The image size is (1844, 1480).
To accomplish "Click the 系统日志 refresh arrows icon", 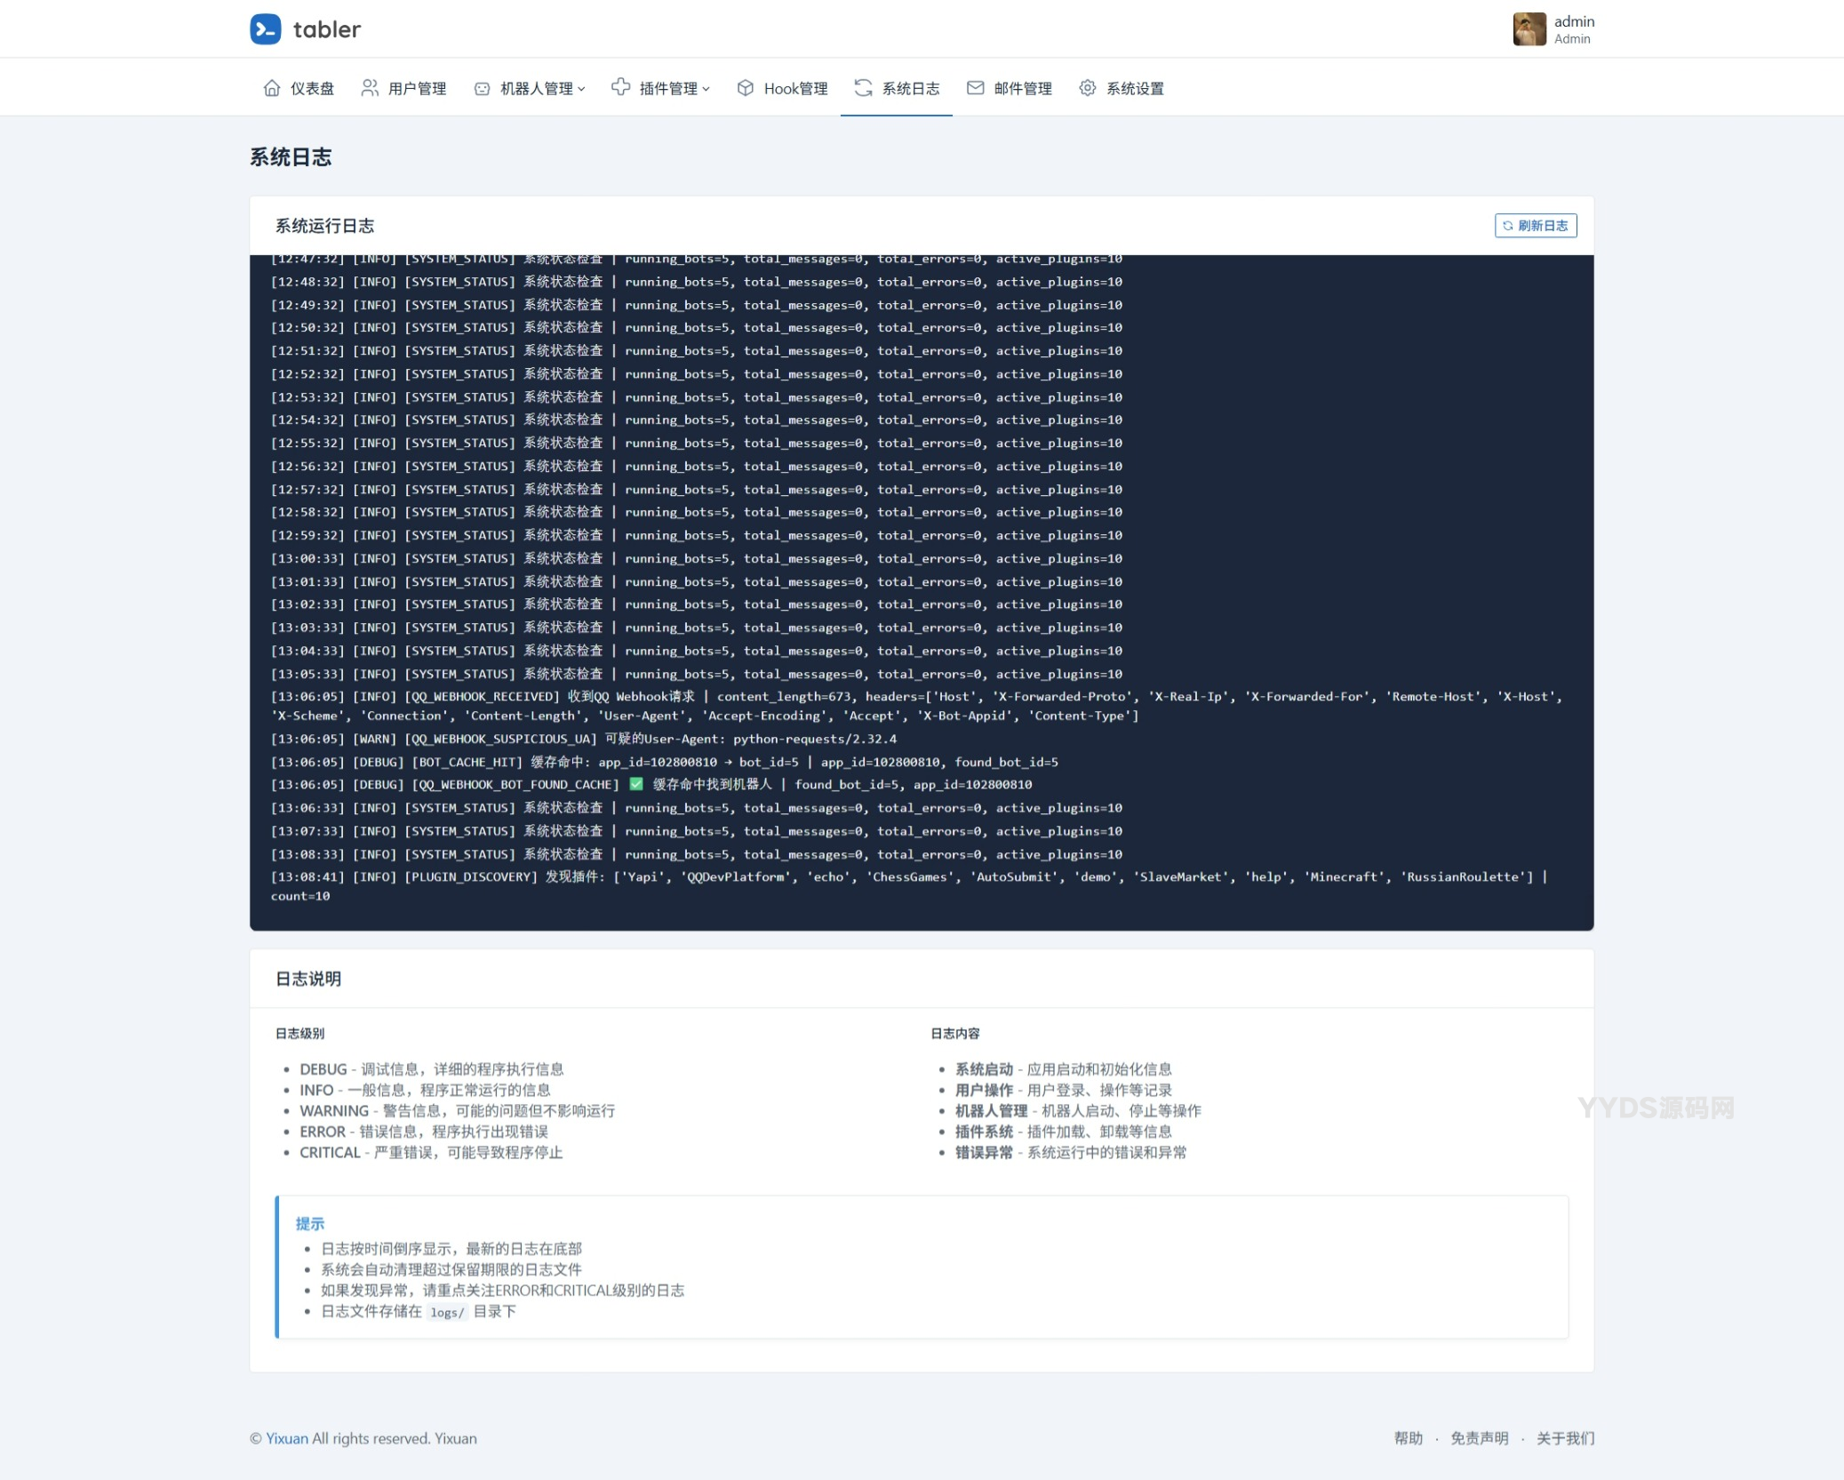I will click(863, 88).
